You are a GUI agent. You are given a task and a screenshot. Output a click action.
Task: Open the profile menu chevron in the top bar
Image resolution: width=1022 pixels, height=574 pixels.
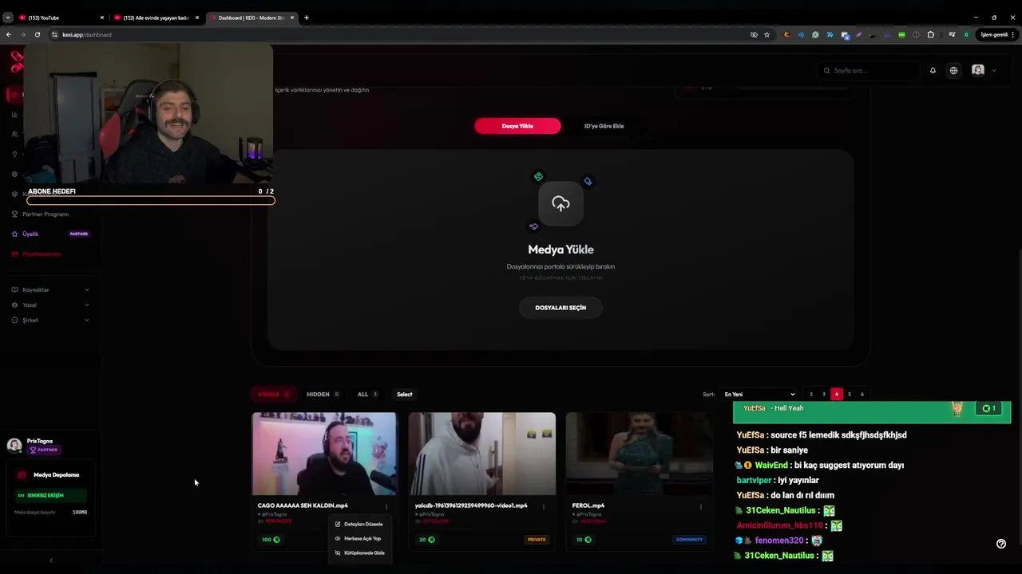pyautogui.click(x=994, y=70)
